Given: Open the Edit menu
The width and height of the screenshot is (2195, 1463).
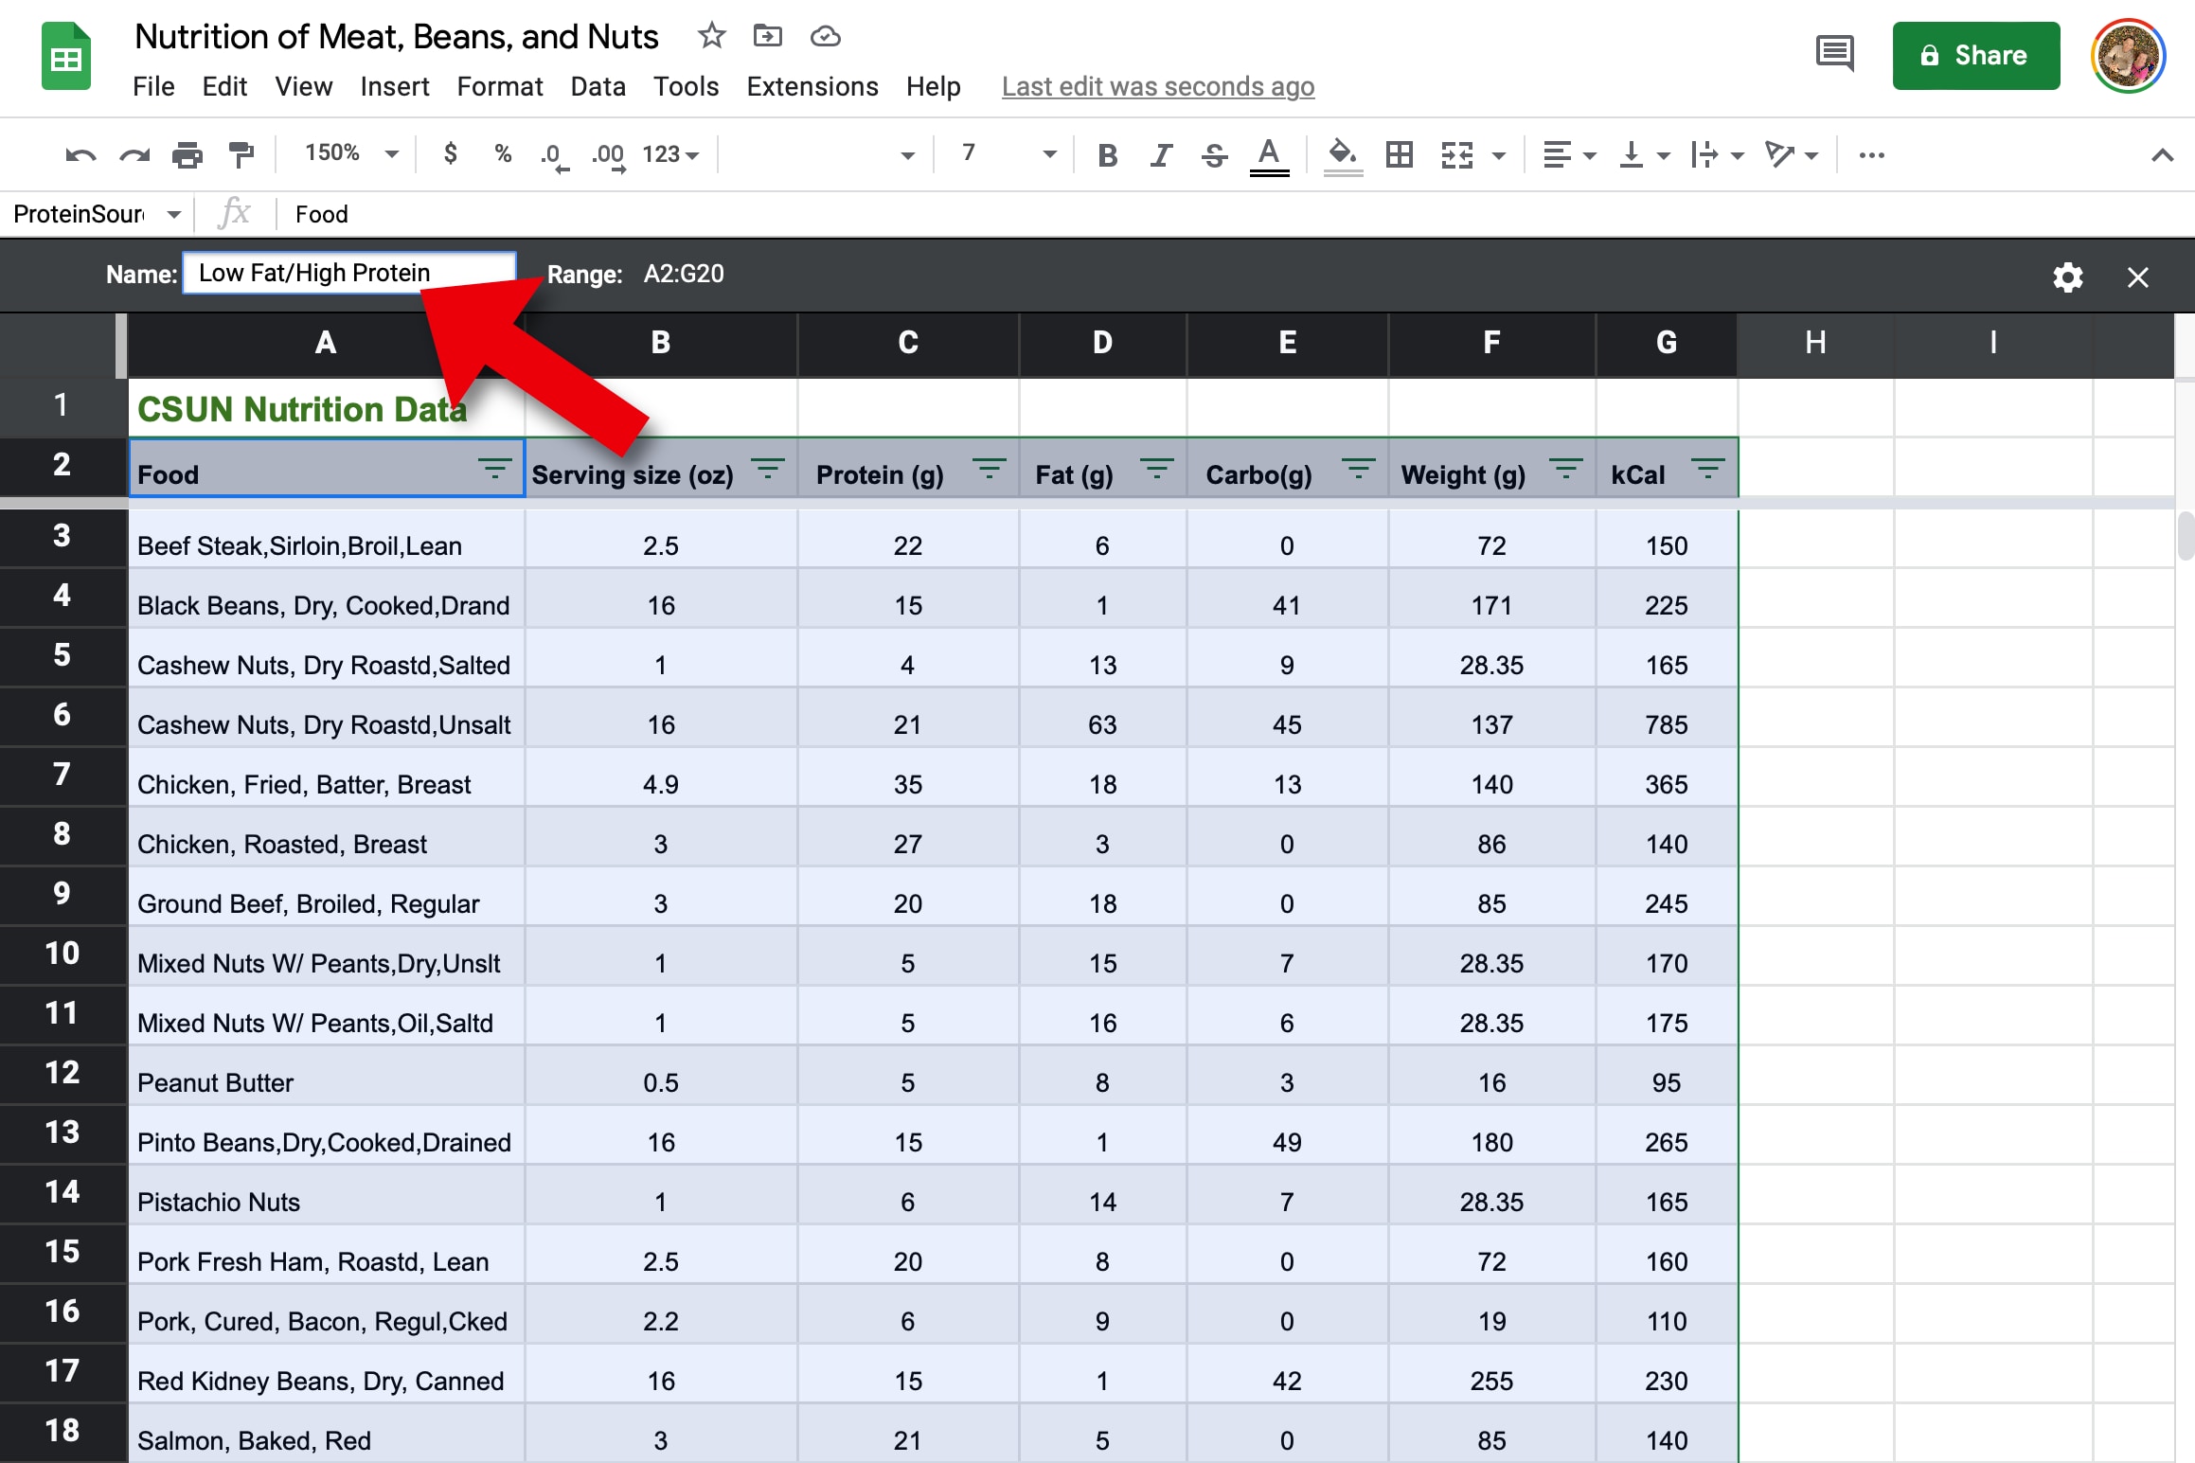Looking at the screenshot, I should (224, 87).
